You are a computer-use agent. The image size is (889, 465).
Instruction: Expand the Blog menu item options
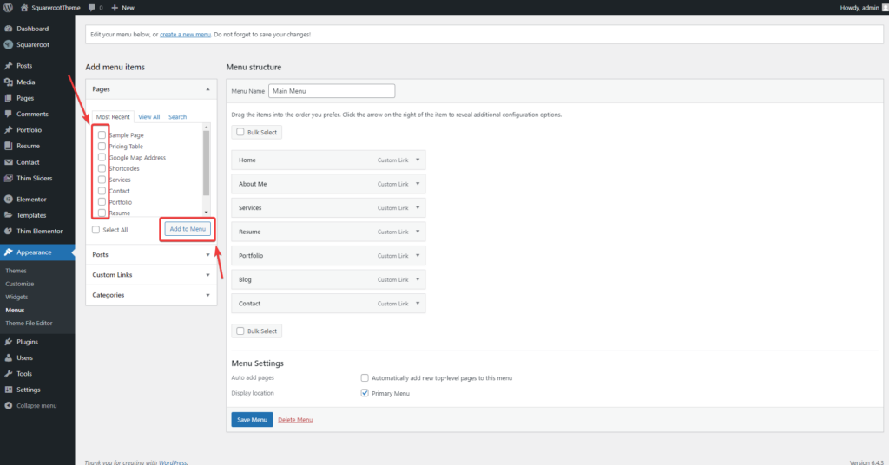point(418,280)
